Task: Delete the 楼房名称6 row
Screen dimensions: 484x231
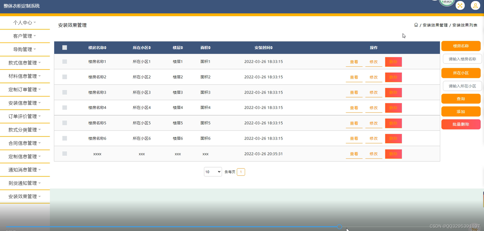Action: pos(393,138)
